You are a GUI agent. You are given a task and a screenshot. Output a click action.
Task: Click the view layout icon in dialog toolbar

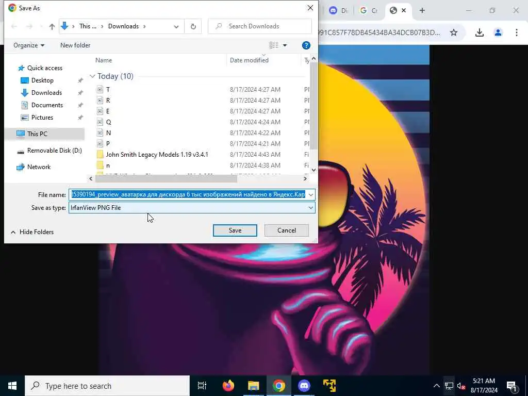click(x=274, y=45)
